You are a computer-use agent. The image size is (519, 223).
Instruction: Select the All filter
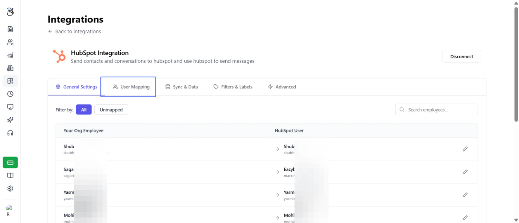pos(84,110)
